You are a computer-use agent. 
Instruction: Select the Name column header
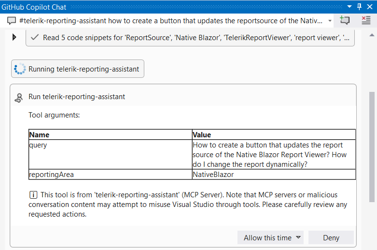(x=111, y=134)
